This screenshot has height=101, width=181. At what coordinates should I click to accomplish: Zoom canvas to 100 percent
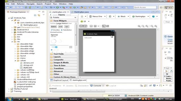click(147, 26)
